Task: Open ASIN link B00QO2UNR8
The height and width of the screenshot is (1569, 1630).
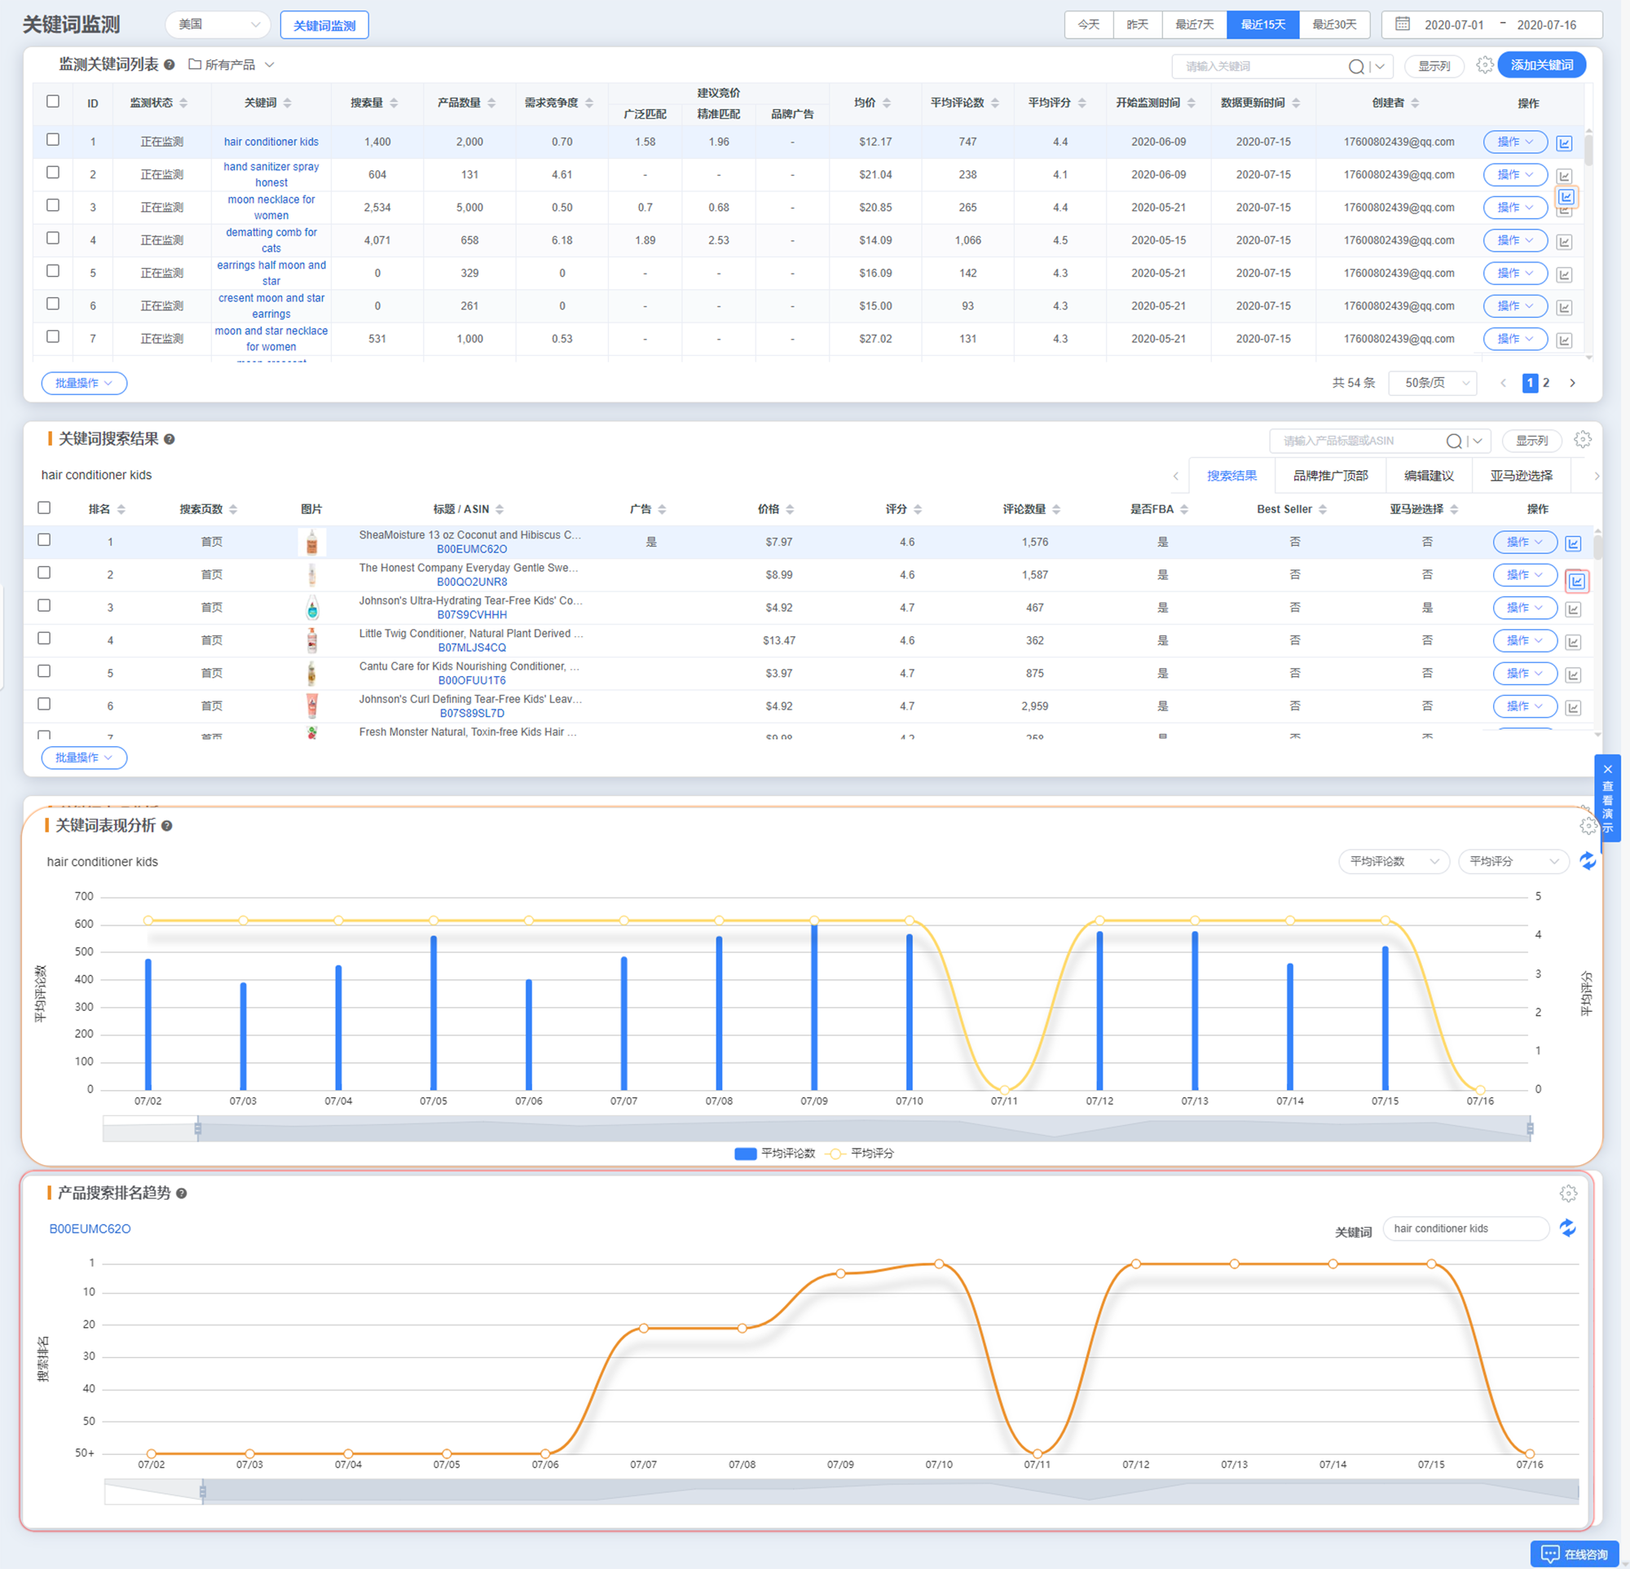Action: 472,582
